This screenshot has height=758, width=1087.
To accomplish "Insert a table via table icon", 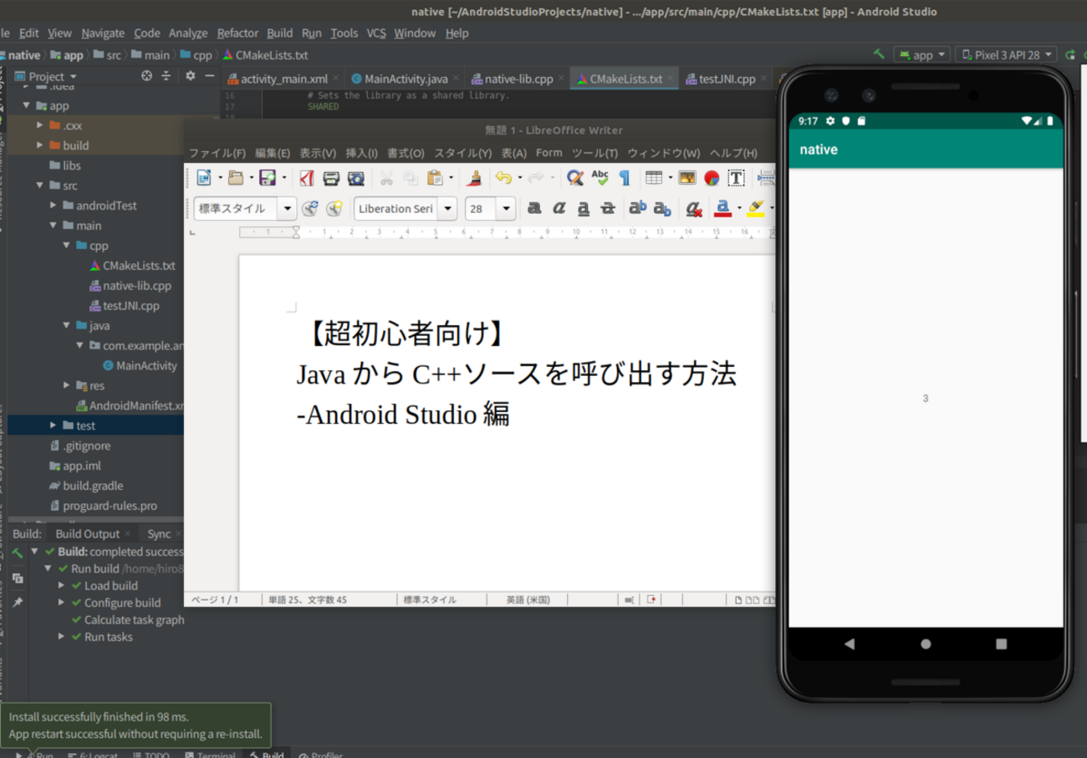I will coord(654,177).
